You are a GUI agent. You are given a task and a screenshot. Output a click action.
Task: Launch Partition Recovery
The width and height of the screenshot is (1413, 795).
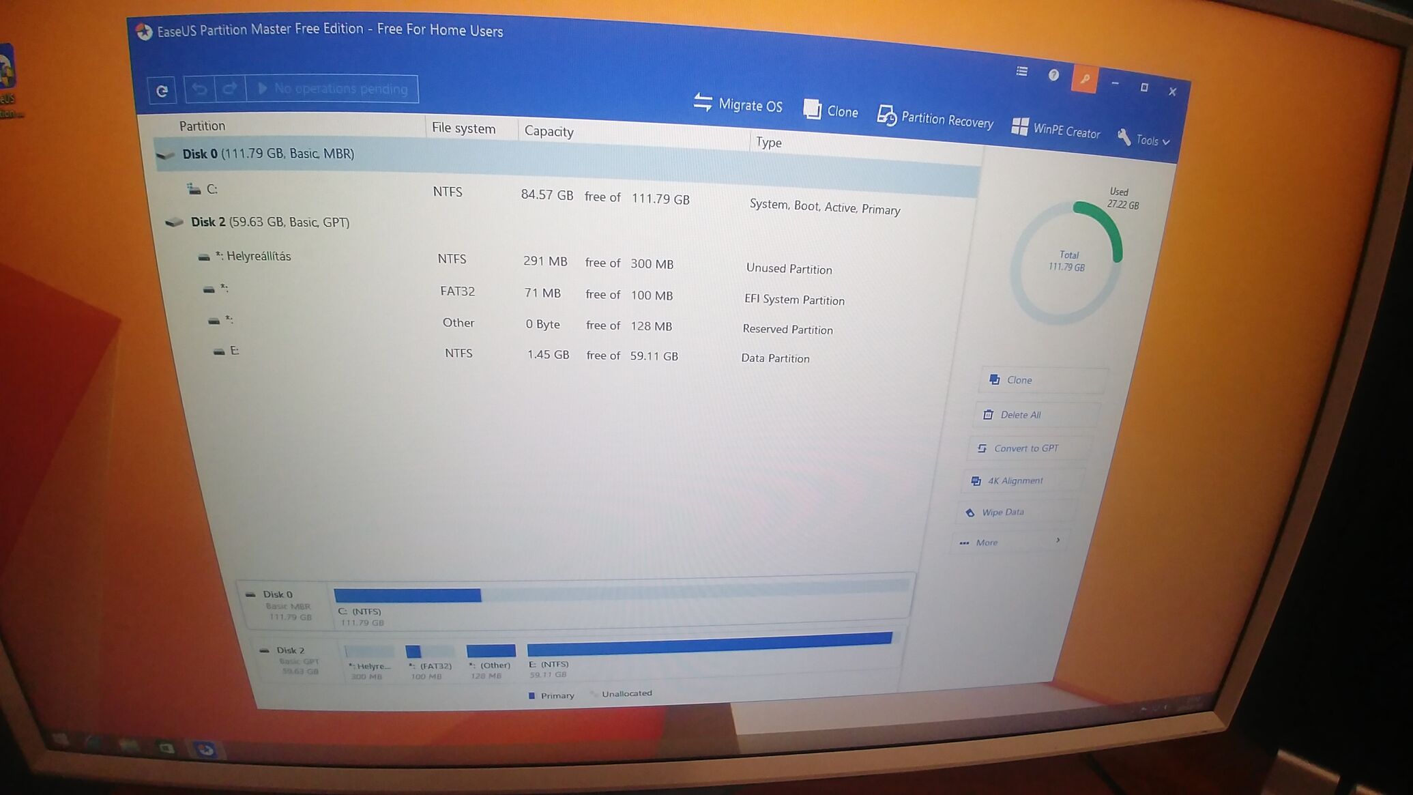pos(935,118)
